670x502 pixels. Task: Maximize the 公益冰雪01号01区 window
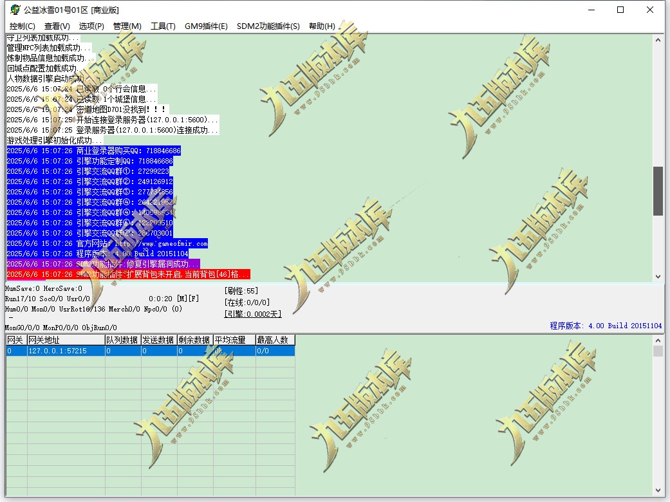620,10
